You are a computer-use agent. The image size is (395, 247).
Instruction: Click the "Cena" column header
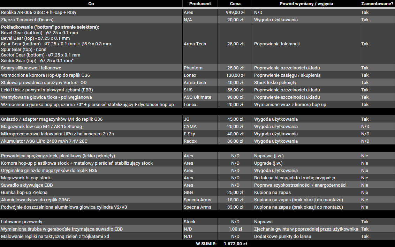coord(235,4)
